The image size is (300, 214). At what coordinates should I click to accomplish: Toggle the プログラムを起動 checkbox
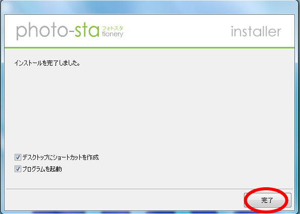tap(18, 169)
